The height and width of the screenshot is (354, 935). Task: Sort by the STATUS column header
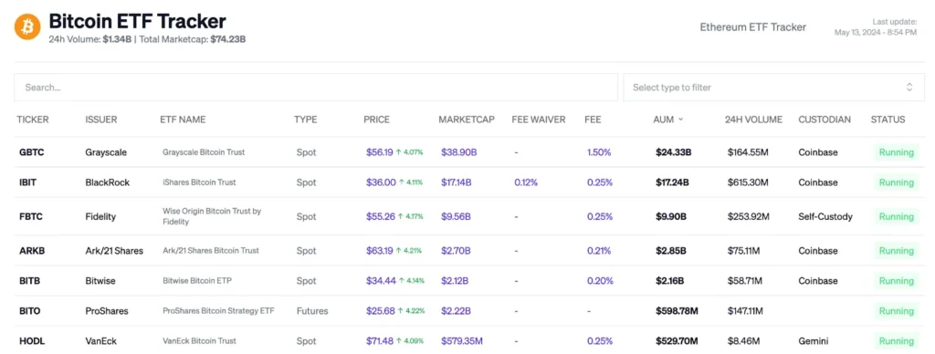coord(888,120)
